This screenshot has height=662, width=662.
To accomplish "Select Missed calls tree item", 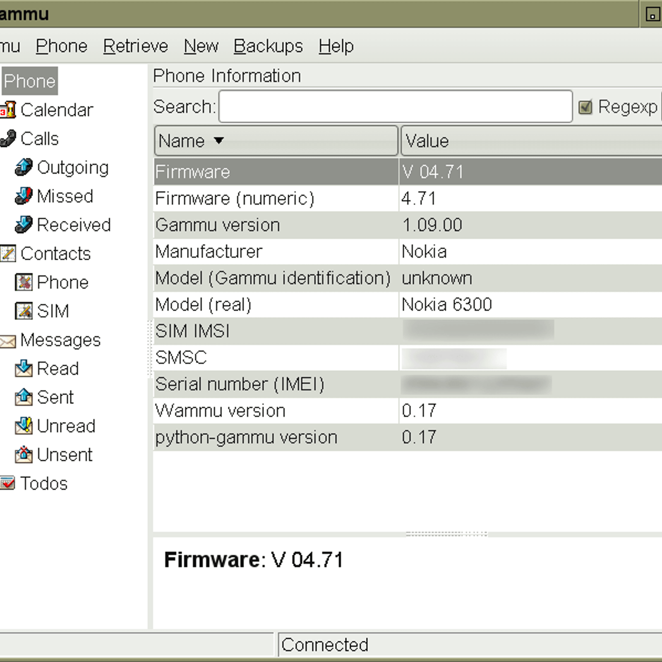I will pyautogui.click(x=65, y=196).
